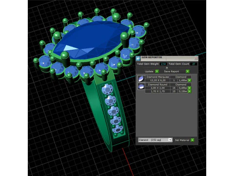This screenshot has width=234, height=176.
Task: Click the 'Total Gem Weight' label
Action: click(x=148, y=64)
